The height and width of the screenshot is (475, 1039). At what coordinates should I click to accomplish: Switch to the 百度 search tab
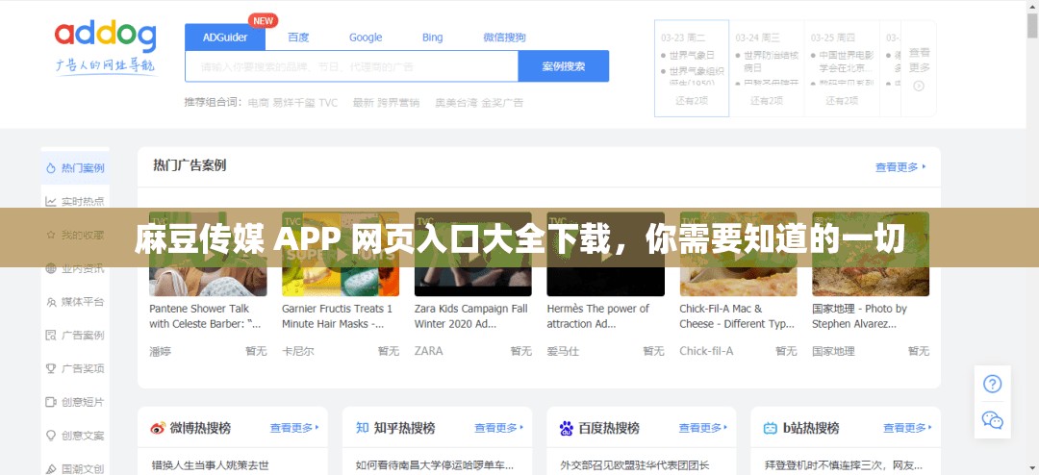tap(298, 37)
